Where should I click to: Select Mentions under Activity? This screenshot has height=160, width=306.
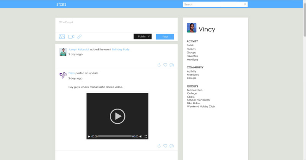192,60
